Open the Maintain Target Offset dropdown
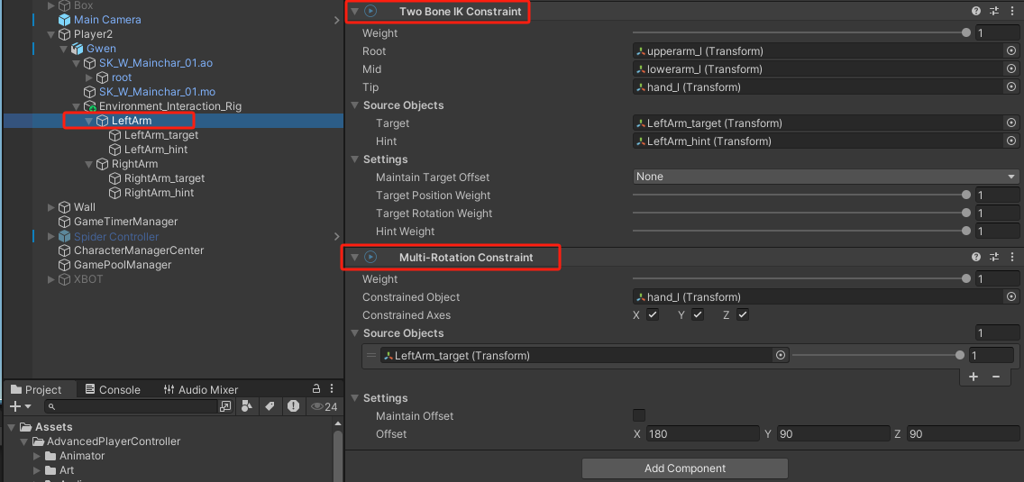 tap(826, 177)
